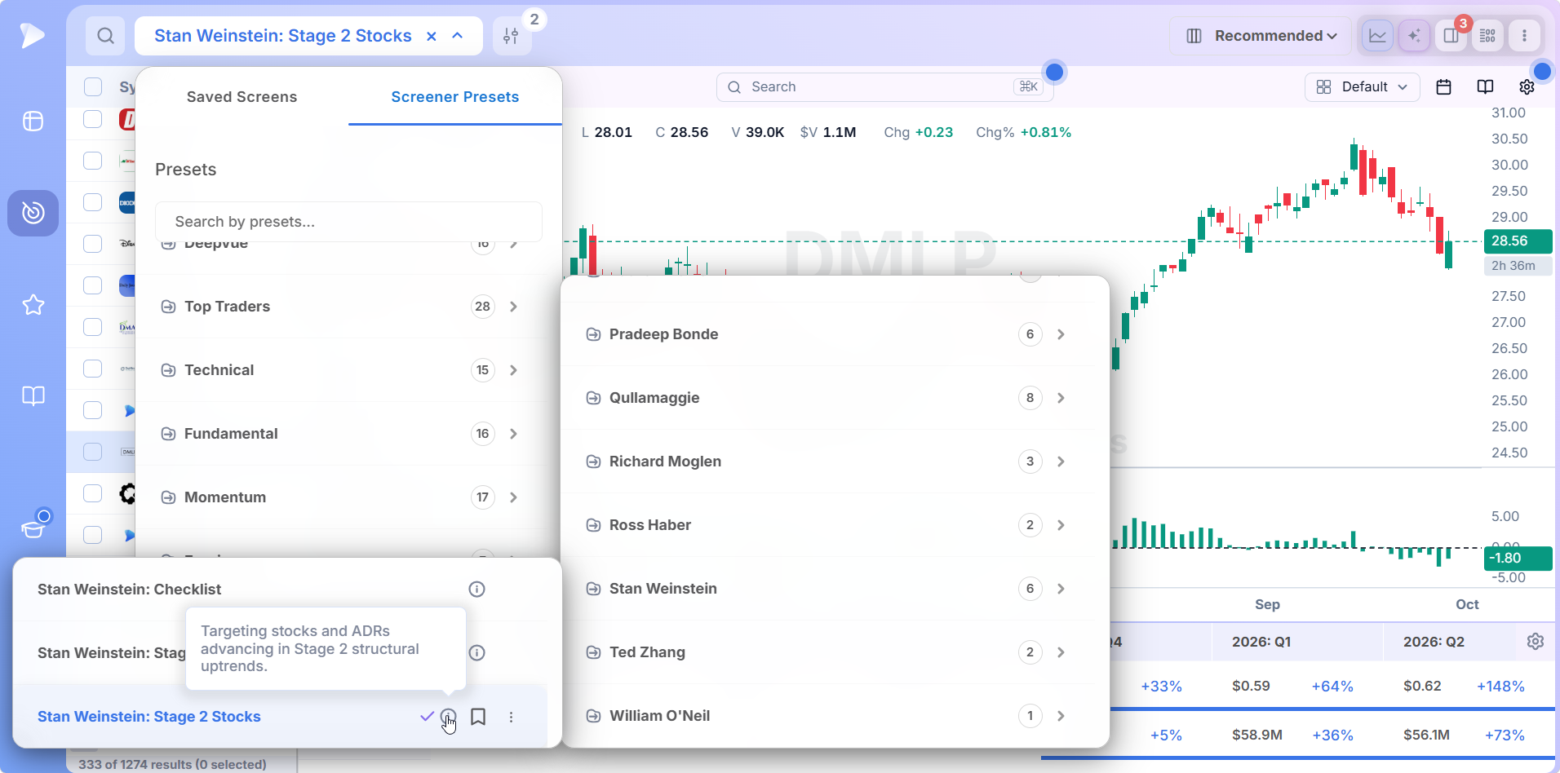
Task: Open Qullamaggie presets
Action: pos(830,398)
